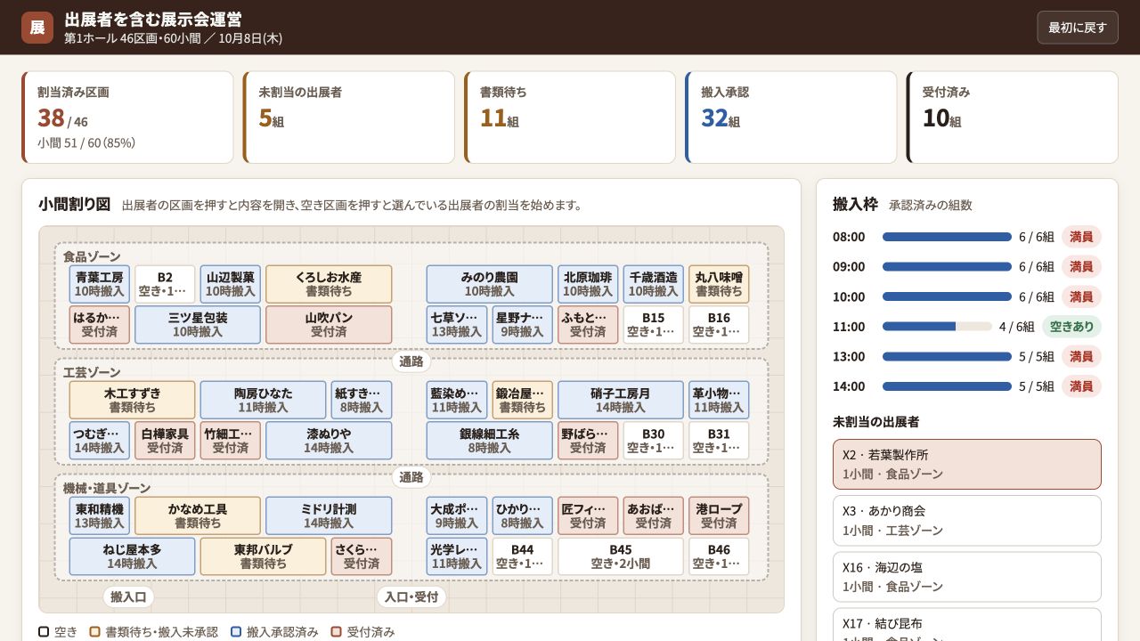The image size is (1140, 641).
Task: Open the 北原珈琲 booth
Action: [588, 284]
